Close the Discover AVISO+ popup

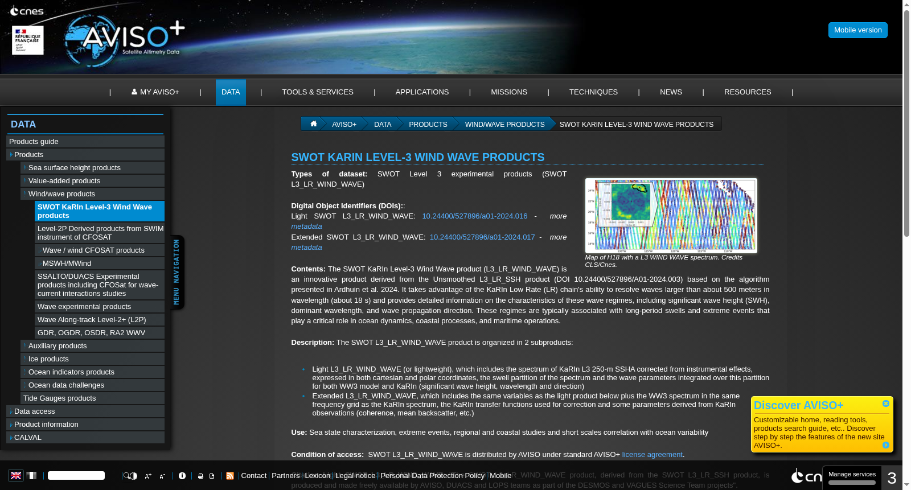click(886, 403)
